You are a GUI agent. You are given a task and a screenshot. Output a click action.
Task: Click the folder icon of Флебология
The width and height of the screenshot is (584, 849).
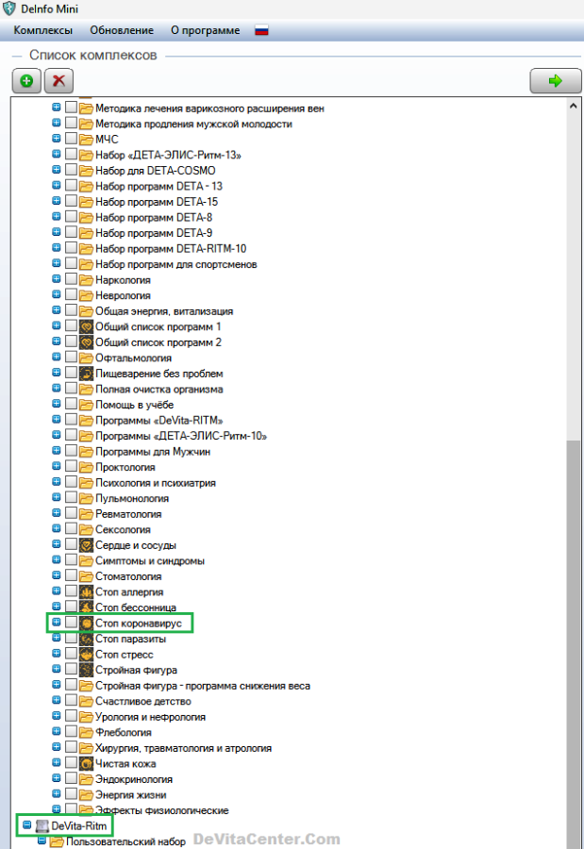click(x=86, y=733)
